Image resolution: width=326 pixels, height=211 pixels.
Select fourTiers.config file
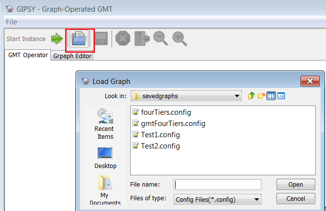[x=162, y=112]
